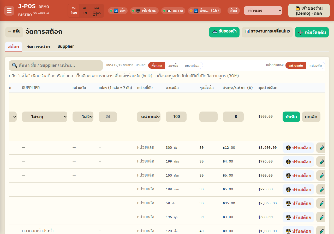Open รายงานการเคลื่อนไหว report
Image resolution: width=334 pixels, height=234 pixels.
[267, 32]
